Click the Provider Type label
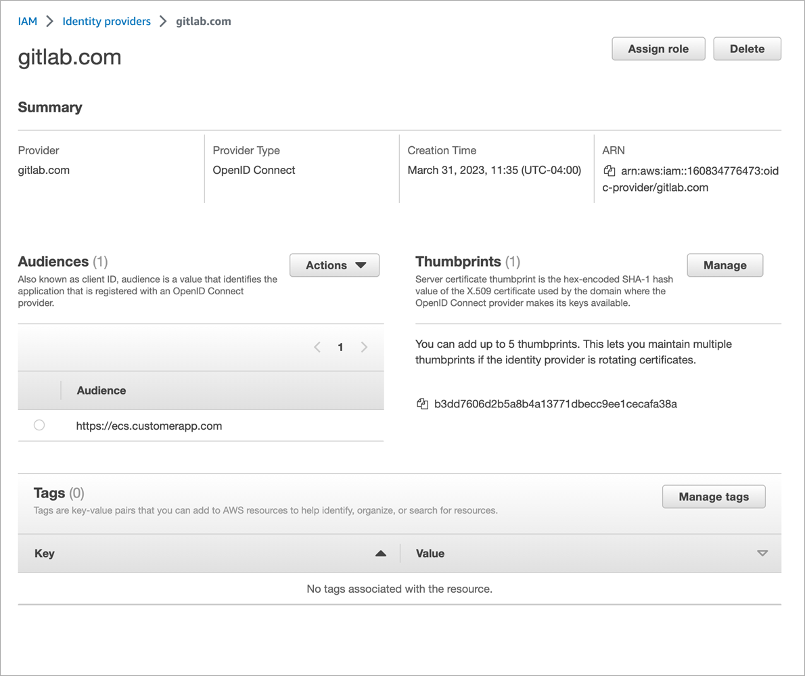This screenshot has width=805, height=676. pos(246,150)
